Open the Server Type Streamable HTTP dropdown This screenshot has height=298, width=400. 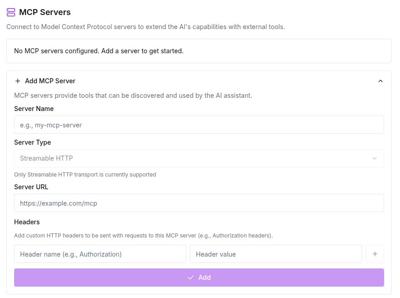199,158
